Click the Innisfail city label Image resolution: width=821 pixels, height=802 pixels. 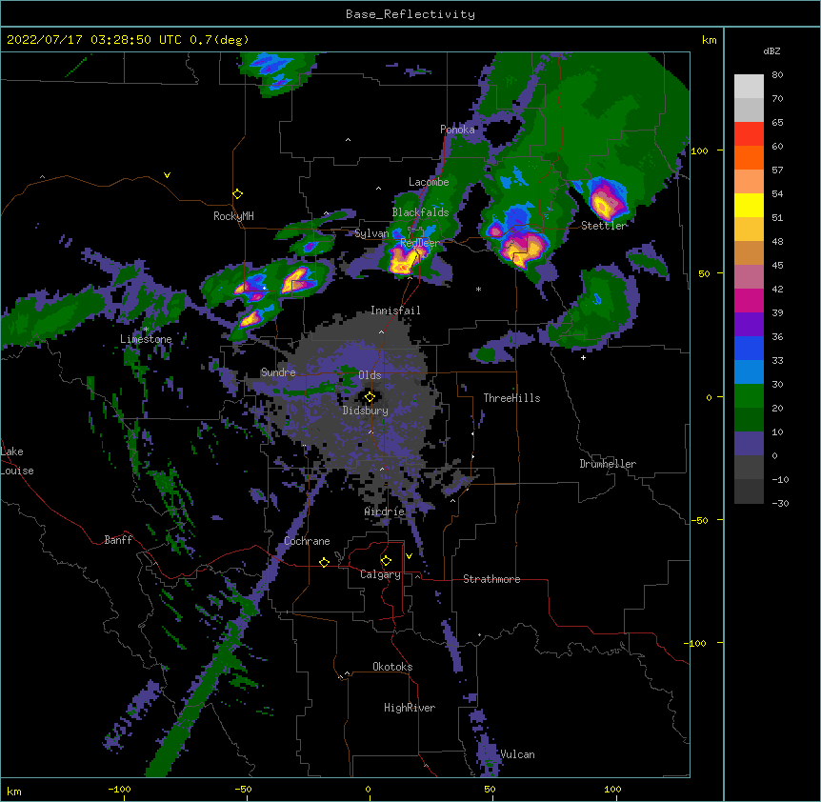pos(395,311)
